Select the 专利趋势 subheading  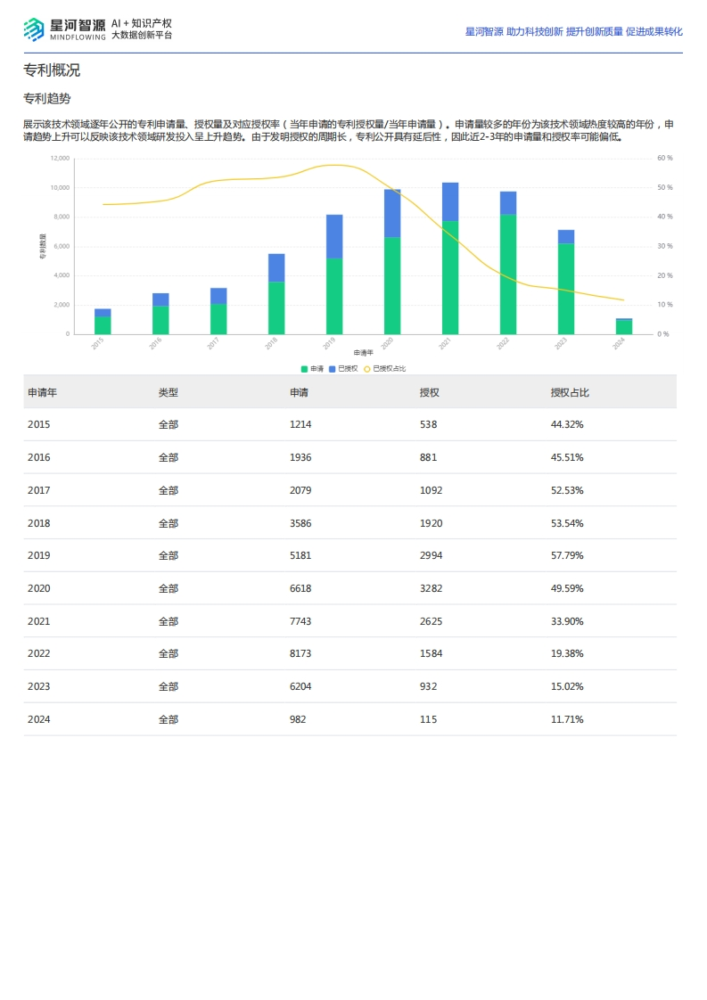47,98
